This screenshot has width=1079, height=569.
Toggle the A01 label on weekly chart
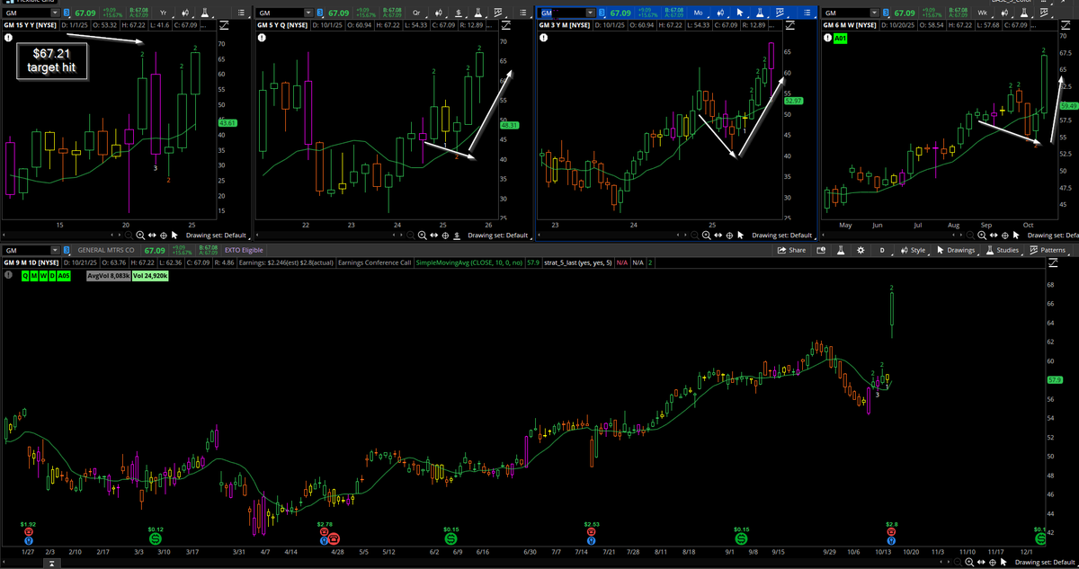[x=841, y=38]
